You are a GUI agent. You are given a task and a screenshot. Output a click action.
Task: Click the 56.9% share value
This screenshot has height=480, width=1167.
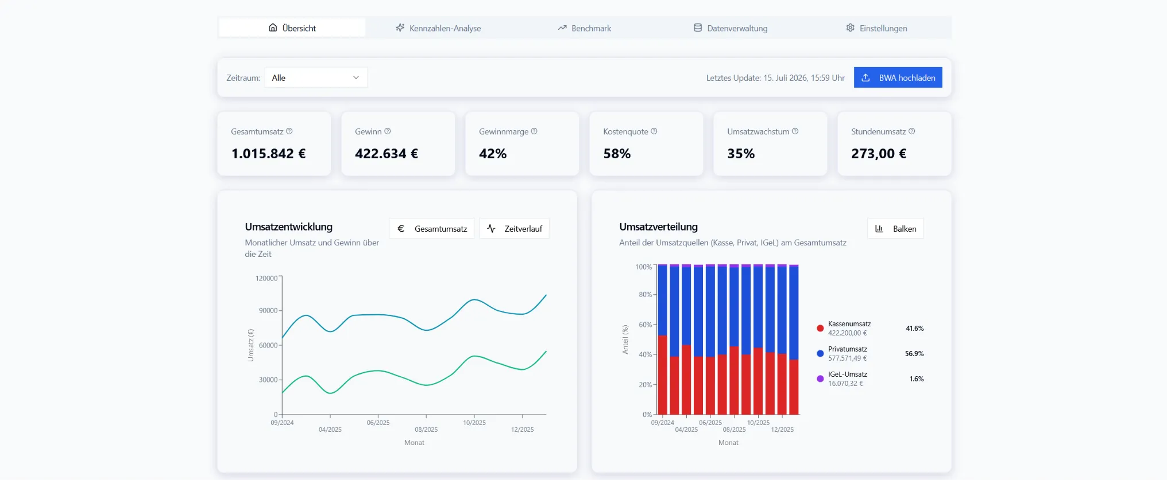(914, 354)
